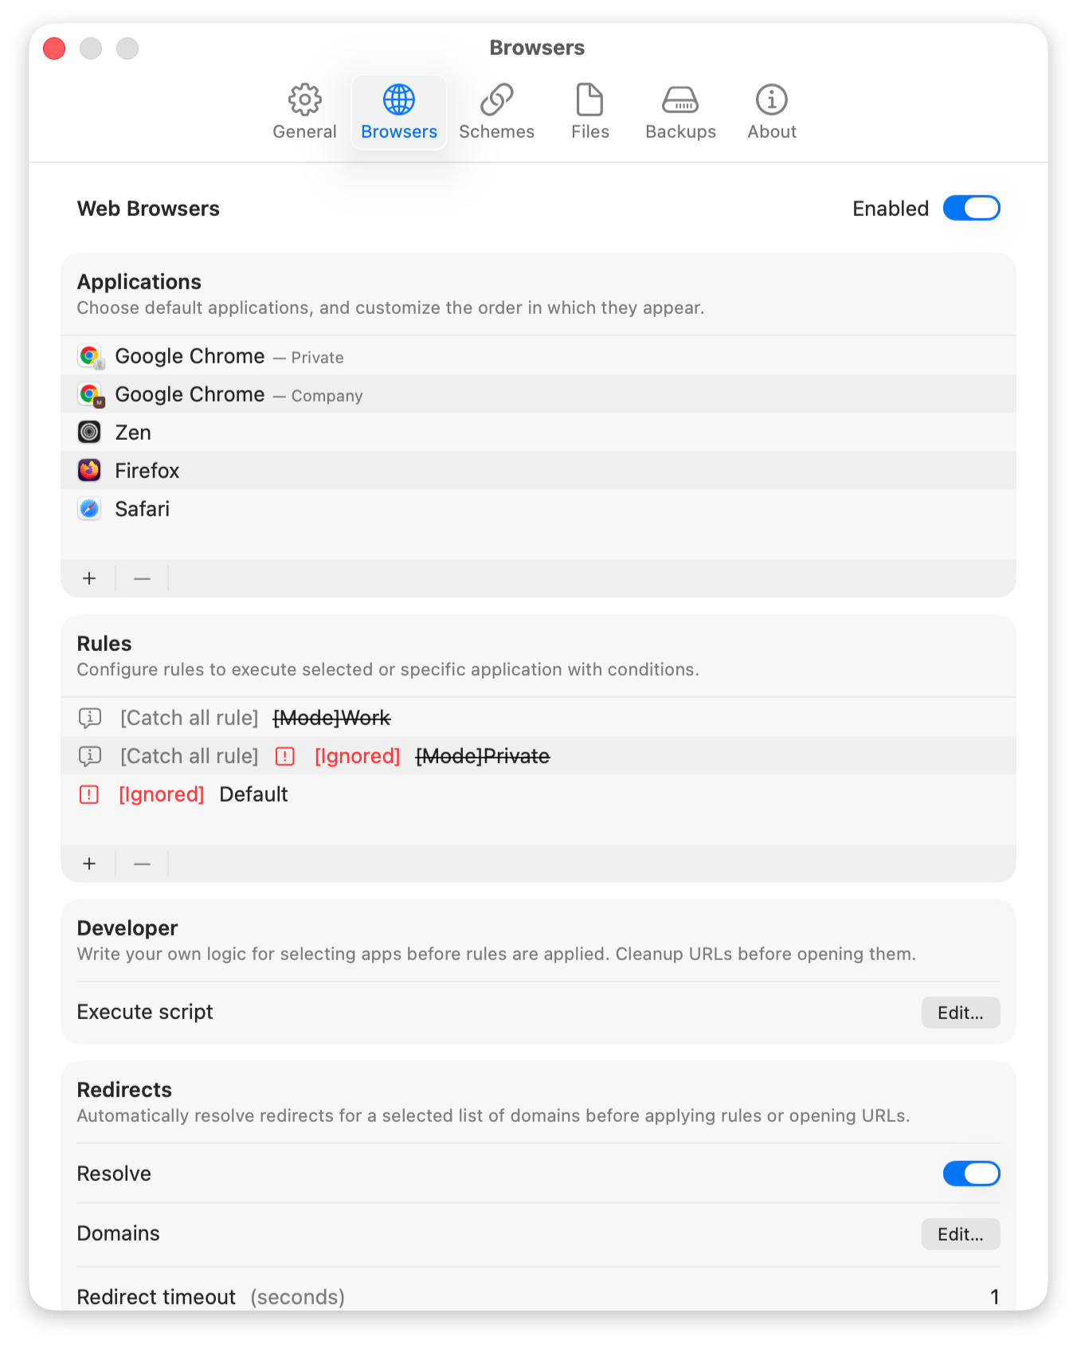
Task: Open the General settings tab
Action: coord(304,112)
